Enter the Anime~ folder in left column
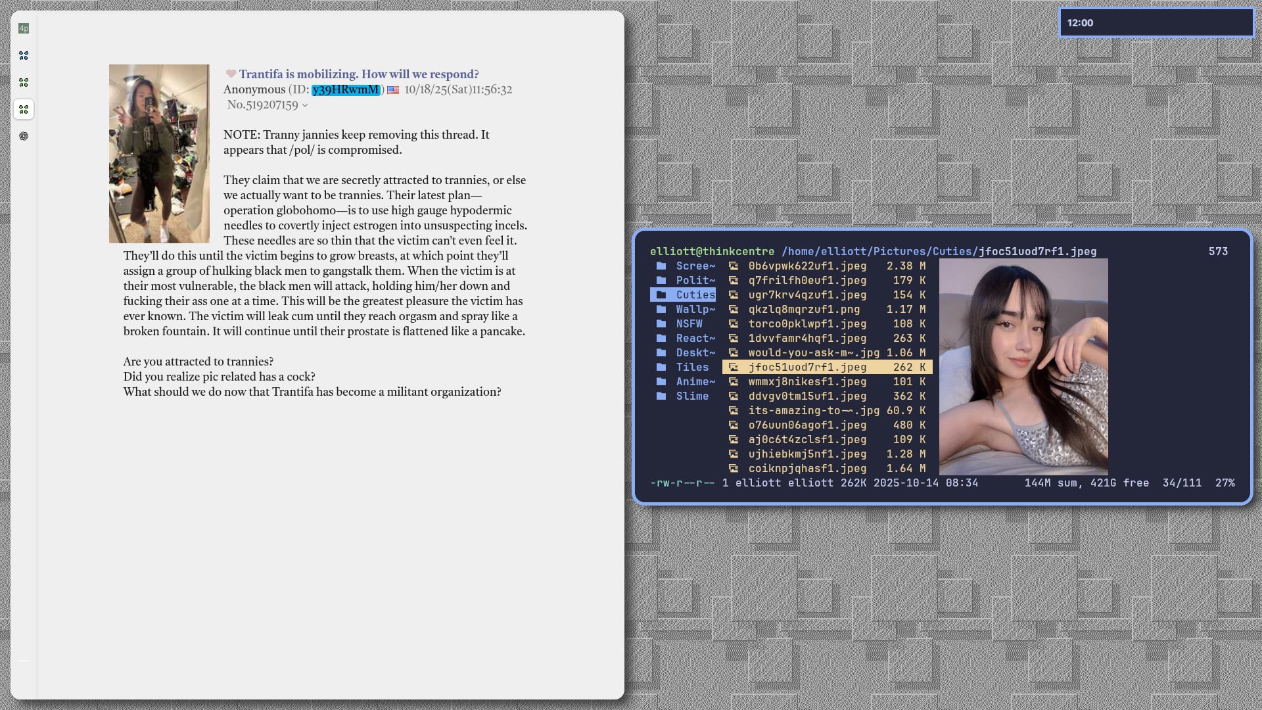The width and height of the screenshot is (1262, 710). [695, 381]
